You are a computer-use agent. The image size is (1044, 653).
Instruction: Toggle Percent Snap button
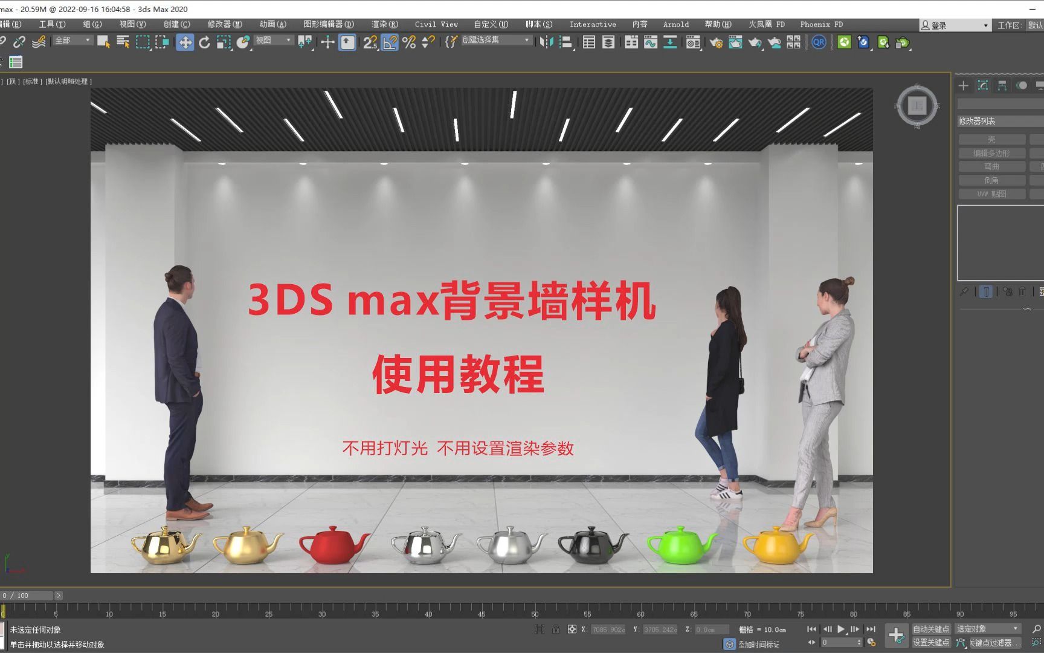[409, 42]
